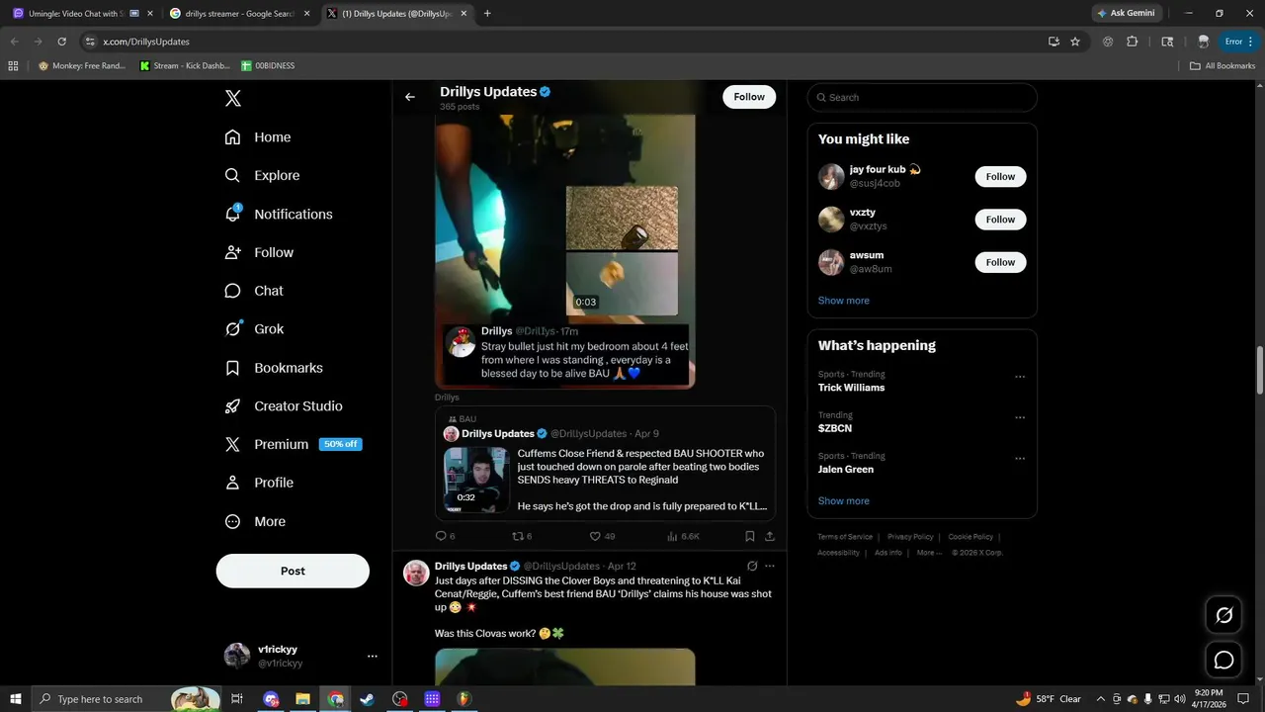Like the post with heart icon
The width and height of the screenshot is (1265, 712).
coord(595,536)
